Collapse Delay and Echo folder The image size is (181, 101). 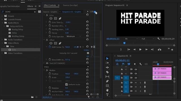coord(4,26)
